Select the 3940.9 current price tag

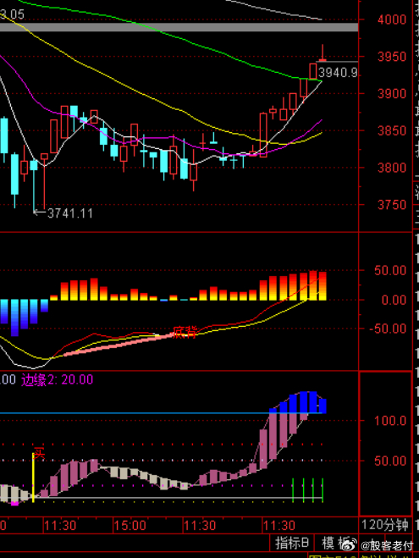[338, 73]
